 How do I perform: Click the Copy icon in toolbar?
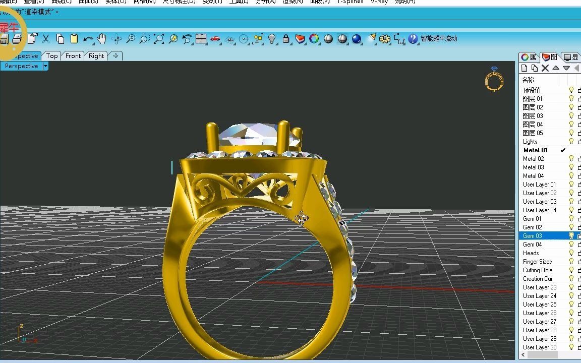[x=60, y=38]
